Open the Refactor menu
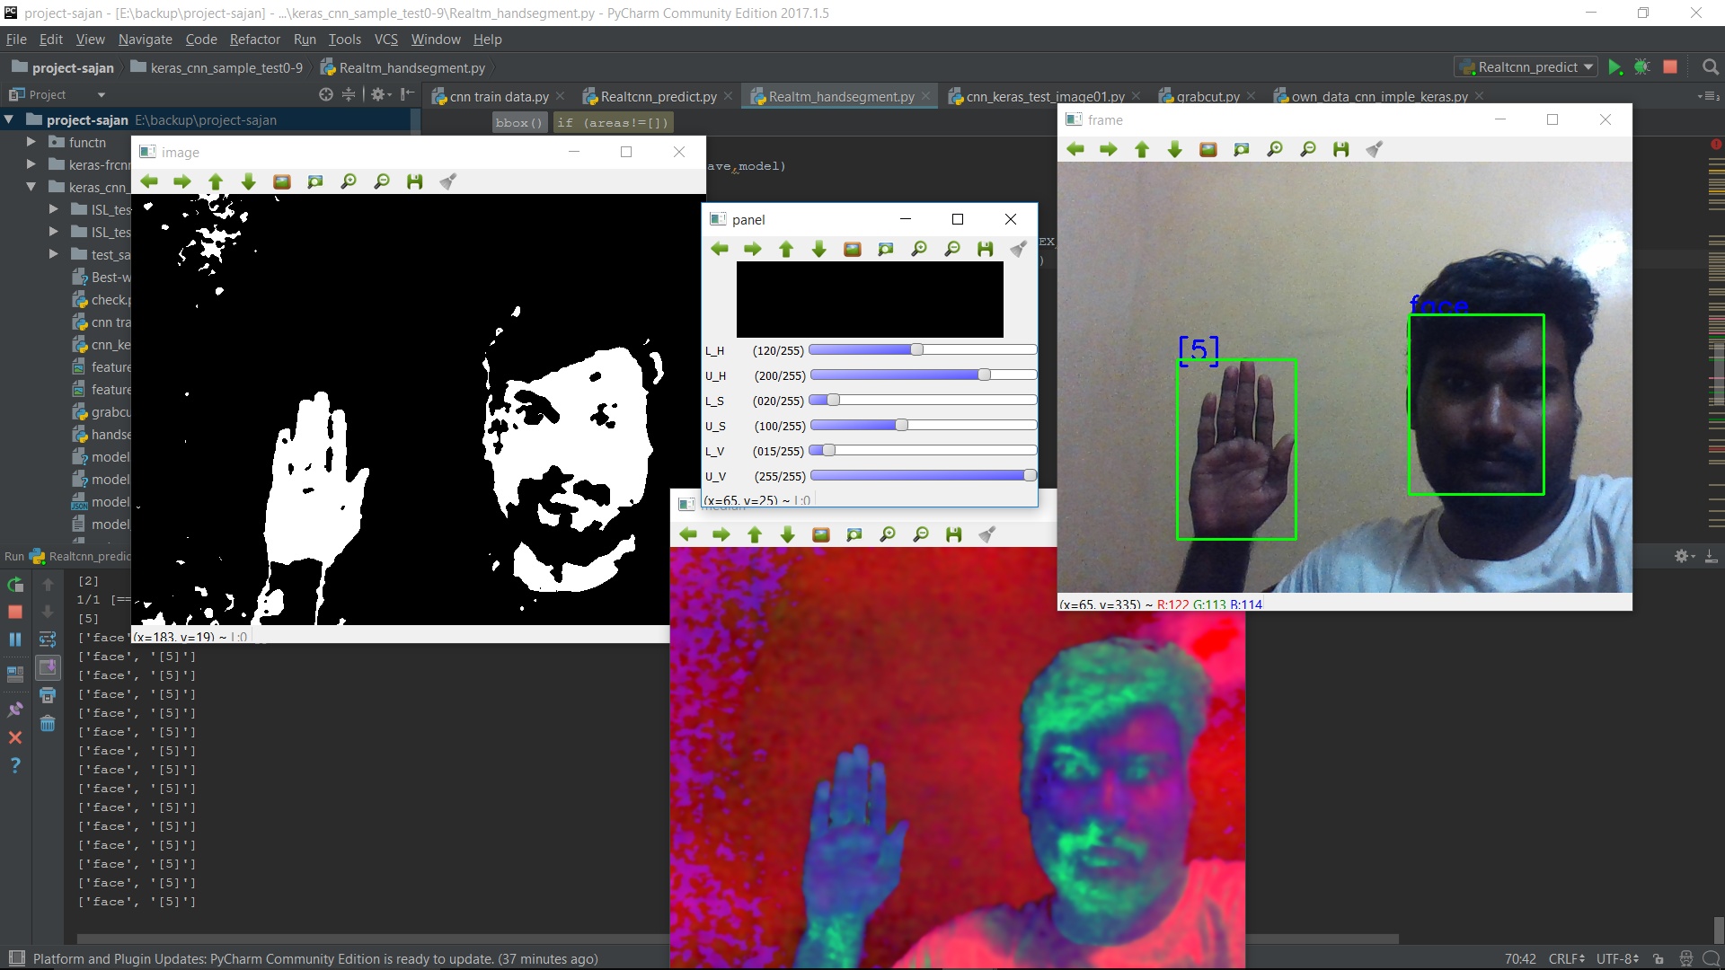 point(254,40)
